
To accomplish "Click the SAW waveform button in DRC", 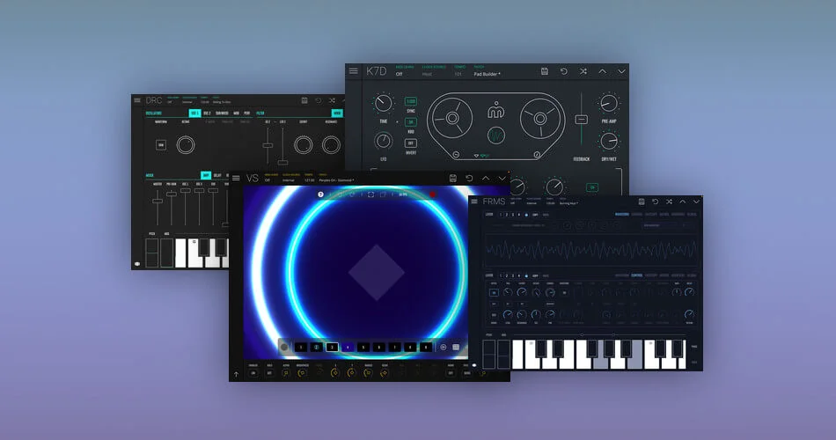I will tap(160, 145).
